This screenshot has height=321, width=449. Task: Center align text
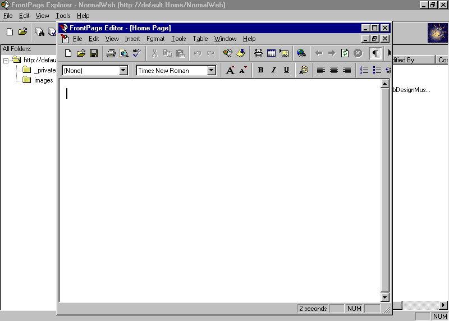point(333,70)
